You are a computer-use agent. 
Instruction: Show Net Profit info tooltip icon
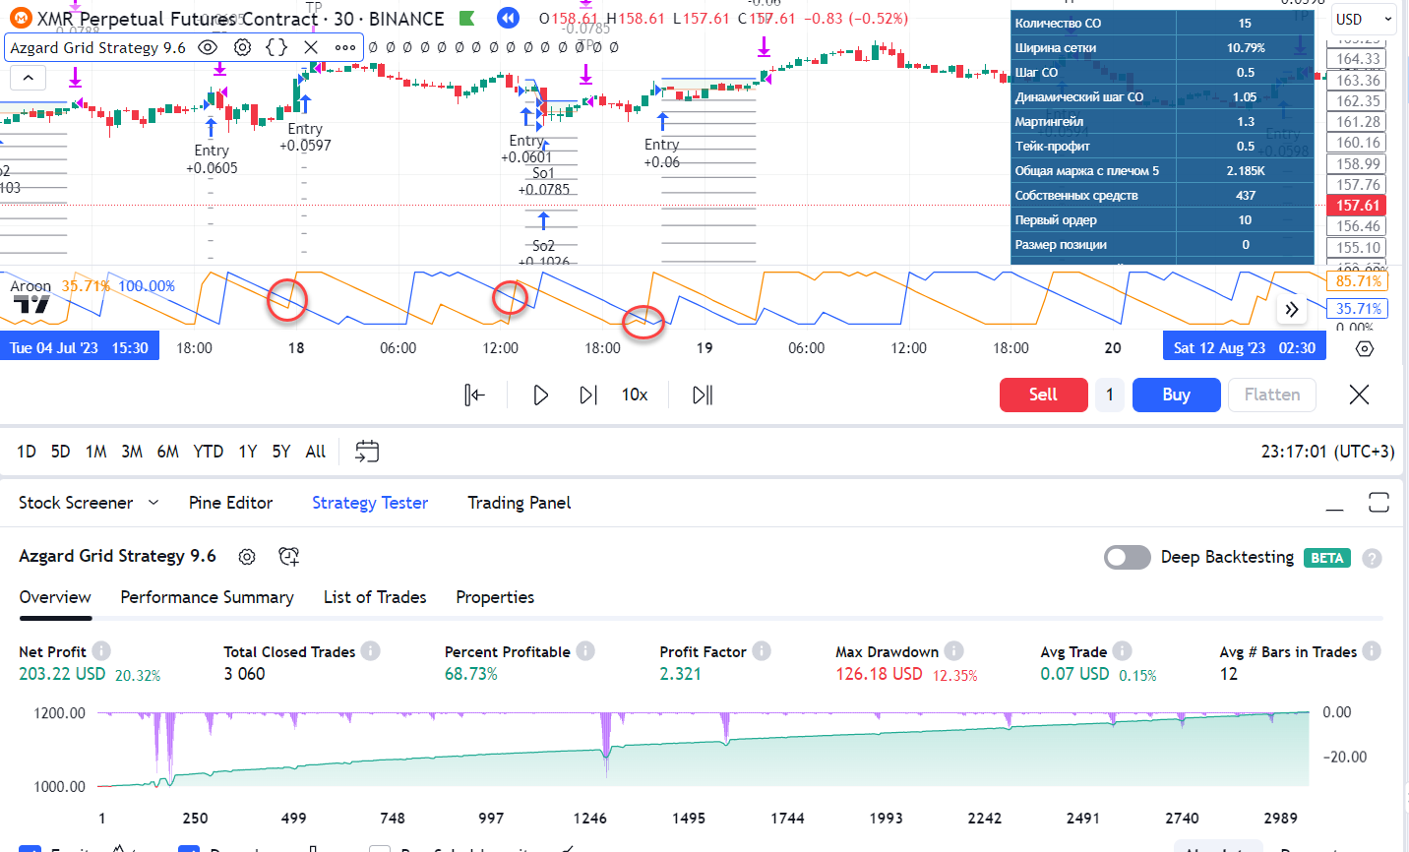pos(101,651)
